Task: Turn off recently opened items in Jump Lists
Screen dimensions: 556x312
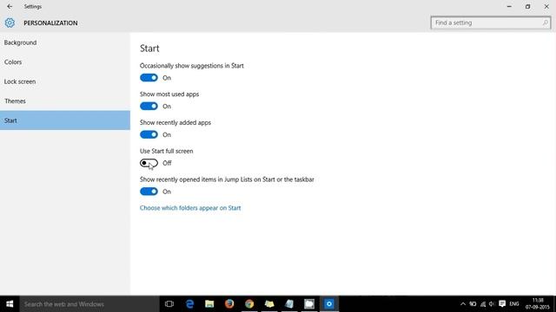Action: pyautogui.click(x=149, y=192)
